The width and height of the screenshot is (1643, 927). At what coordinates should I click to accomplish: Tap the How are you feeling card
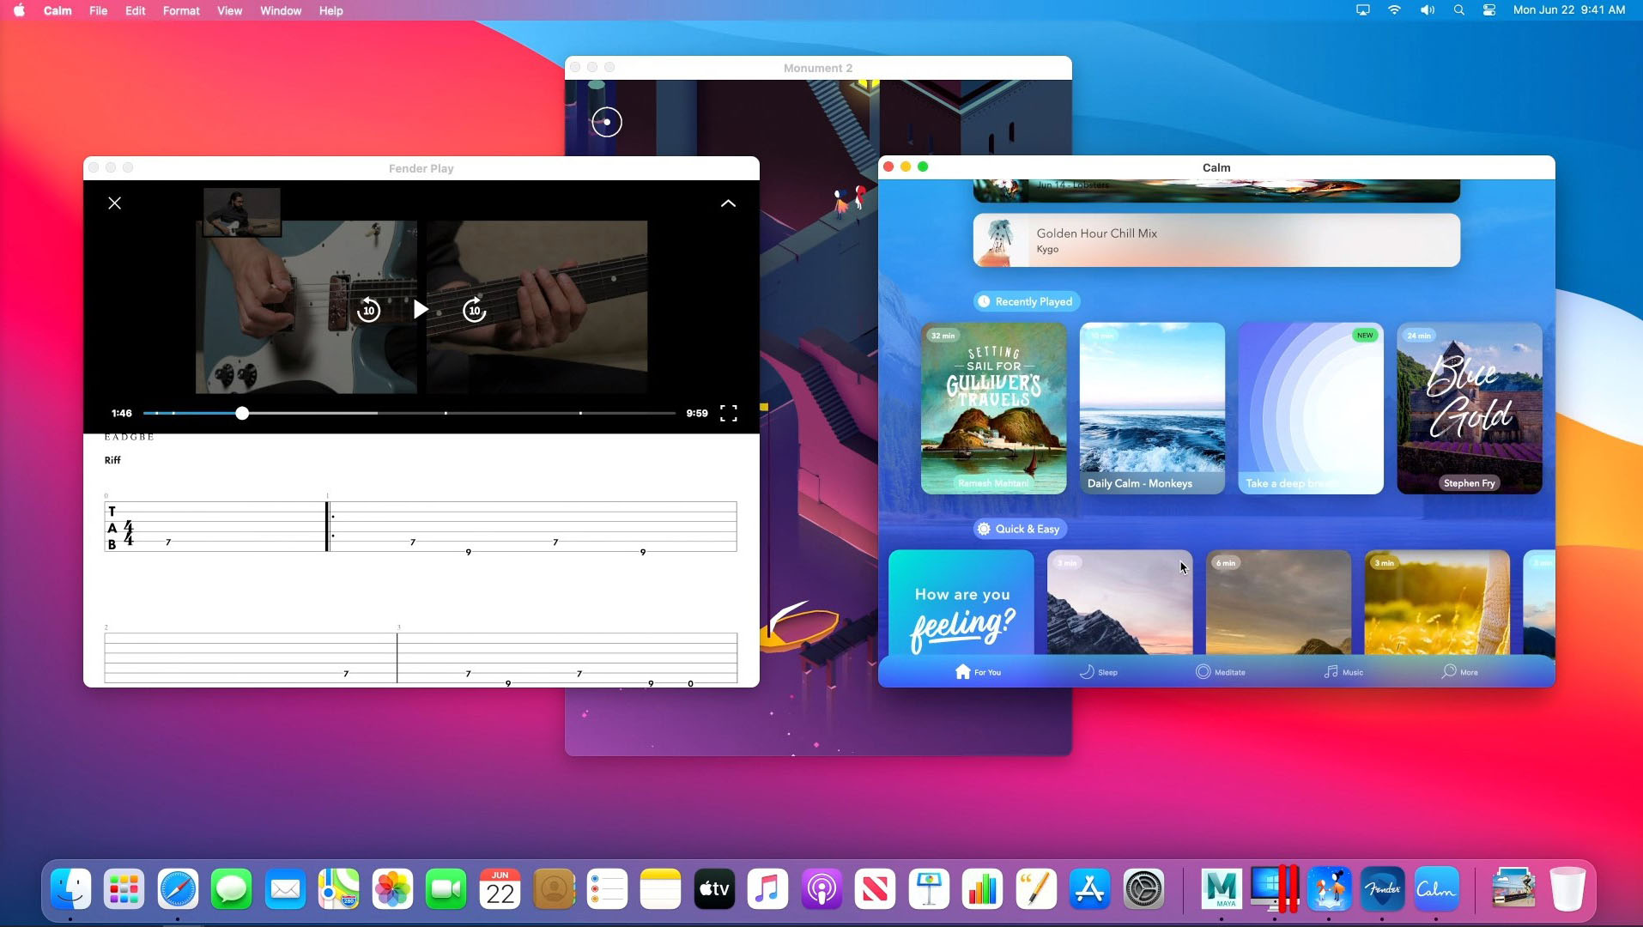(961, 605)
